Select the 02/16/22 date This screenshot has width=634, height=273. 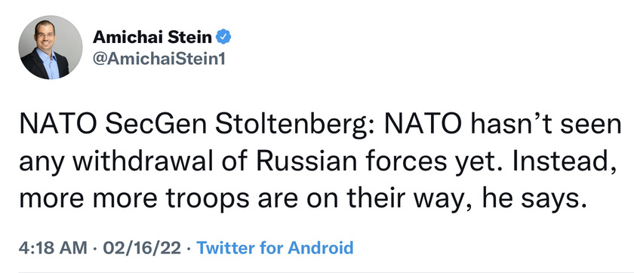click(142, 247)
